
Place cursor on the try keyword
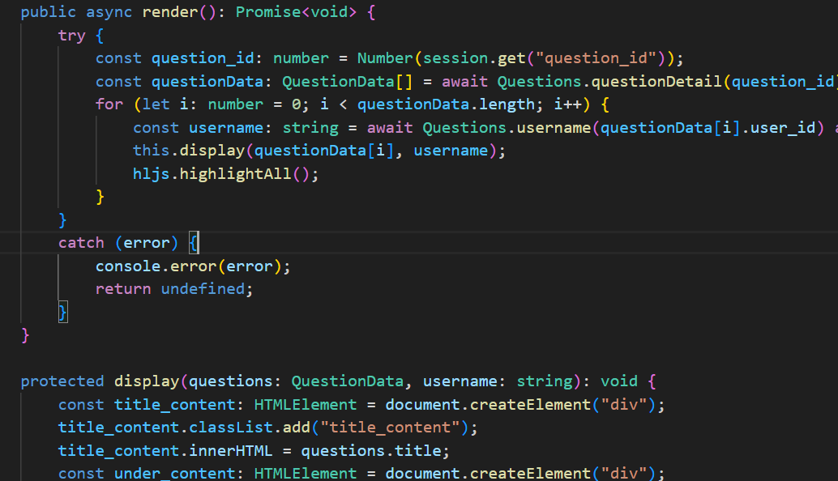[x=71, y=36]
